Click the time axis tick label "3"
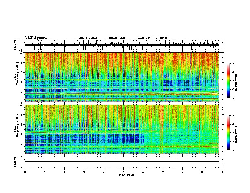Viewport: 250px width, 193px height. click(x=84, y=172)
